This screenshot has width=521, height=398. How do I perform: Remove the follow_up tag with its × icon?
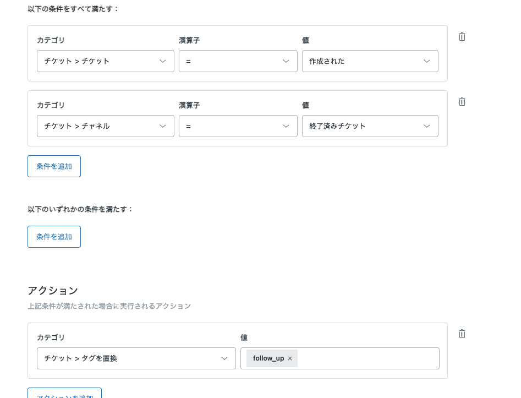(x=290, y=358)
